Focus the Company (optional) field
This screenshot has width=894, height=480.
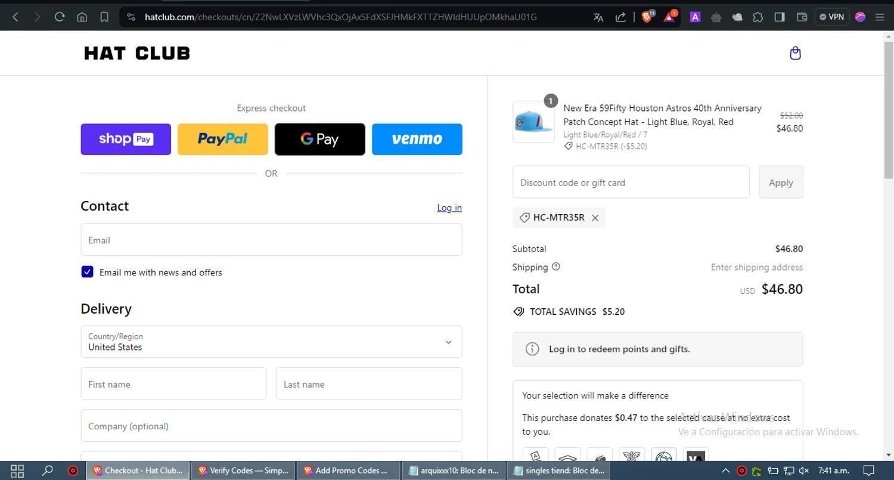271,426
